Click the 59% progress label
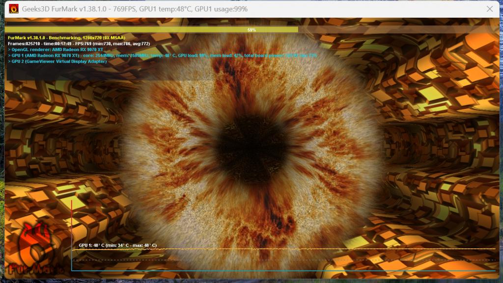Viewport: 503px width, 283px height. pos(251,30)
